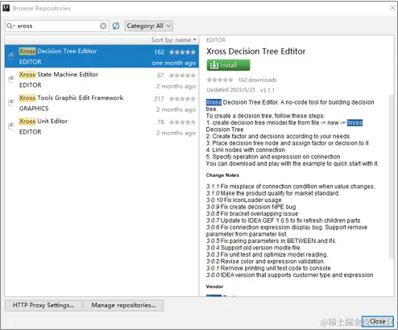Image resolution: width=398 pixels, height=330 pixels.
Task: Open the Category: All dropdown
Action: [148, 26]
